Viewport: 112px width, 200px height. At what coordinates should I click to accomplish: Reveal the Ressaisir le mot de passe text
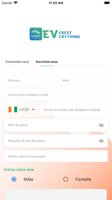point(101,141)
